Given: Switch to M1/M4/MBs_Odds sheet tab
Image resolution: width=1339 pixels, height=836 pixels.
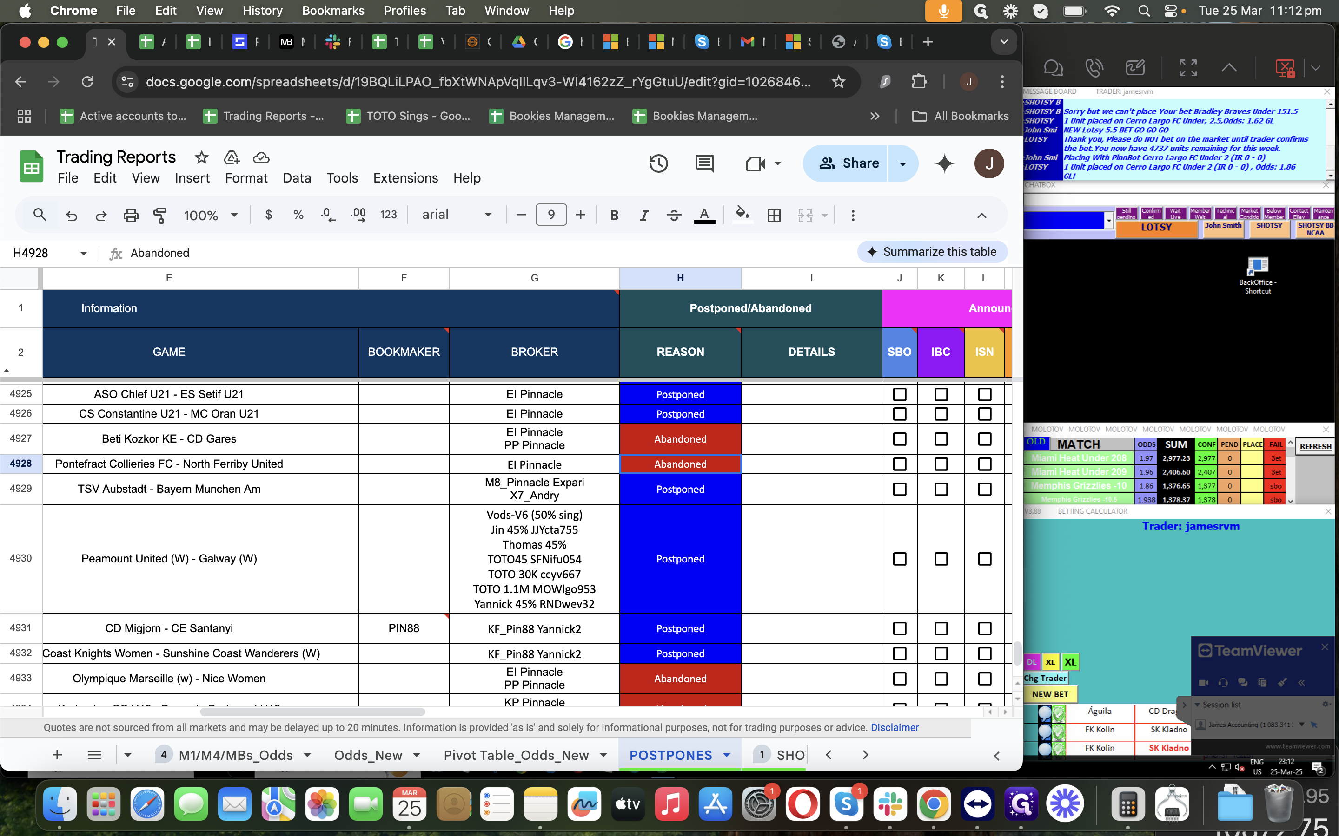Looking at the screenshot, I should 236,755.
